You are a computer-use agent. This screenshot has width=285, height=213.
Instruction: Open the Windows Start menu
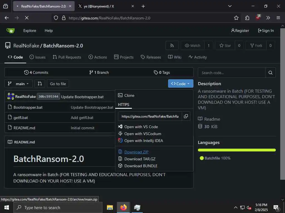(x=7, y=207)
